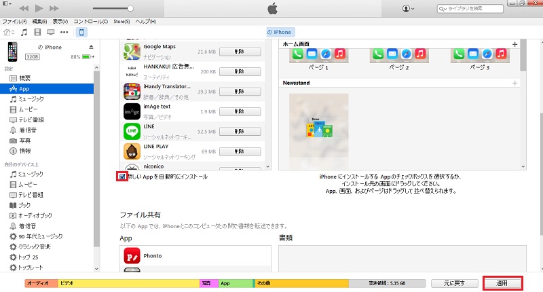Image resolution: width=543 pixels, height=292 pixels.
Task: Click the LINE PLAY app icon
Action: pos(132,151)
